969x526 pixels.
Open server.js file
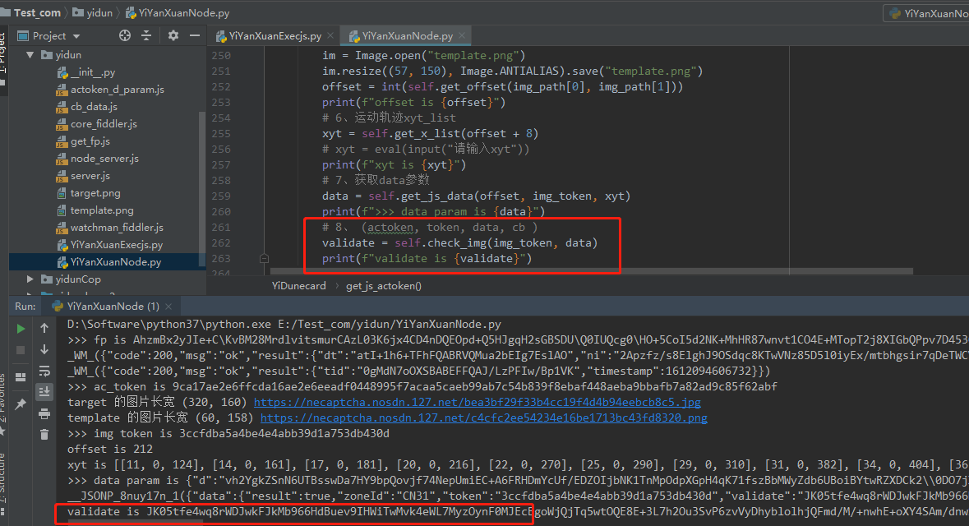coord(84,176)
